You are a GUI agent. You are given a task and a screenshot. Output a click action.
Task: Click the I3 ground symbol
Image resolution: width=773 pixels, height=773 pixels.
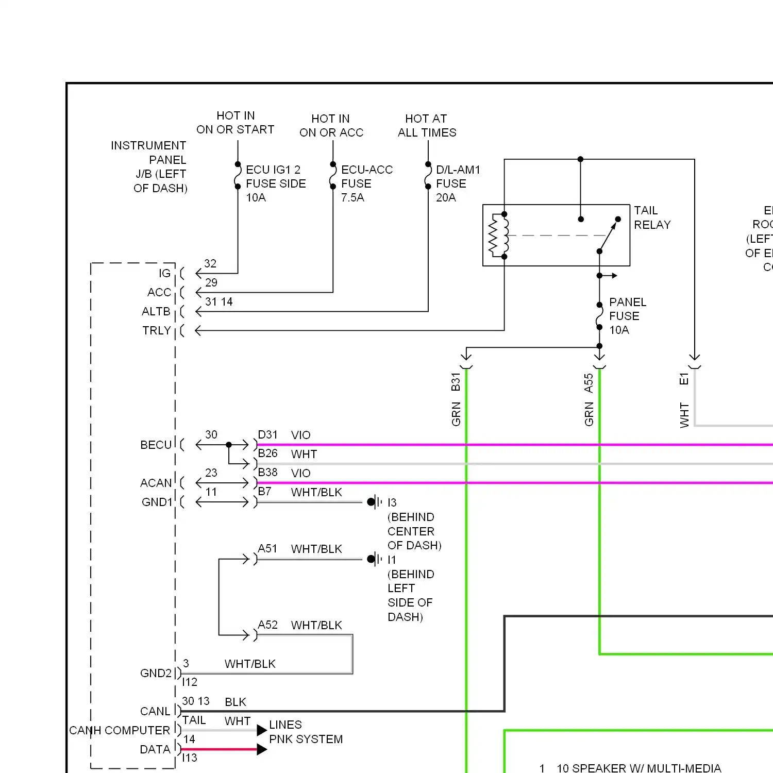[x=375, y=502]
